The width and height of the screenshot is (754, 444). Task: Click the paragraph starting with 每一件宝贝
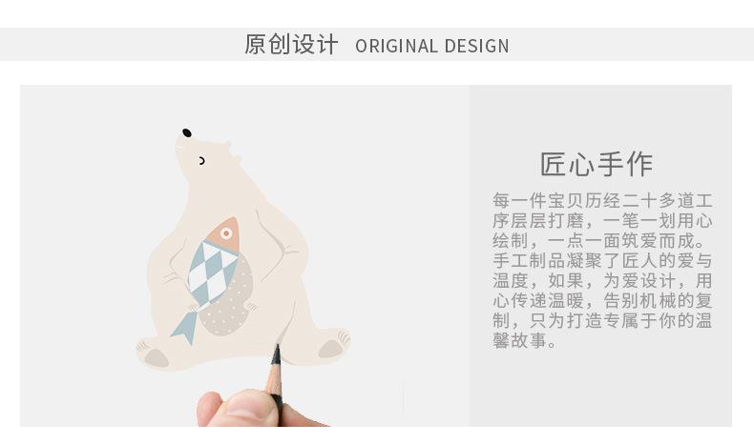click(x=602, y=271)
